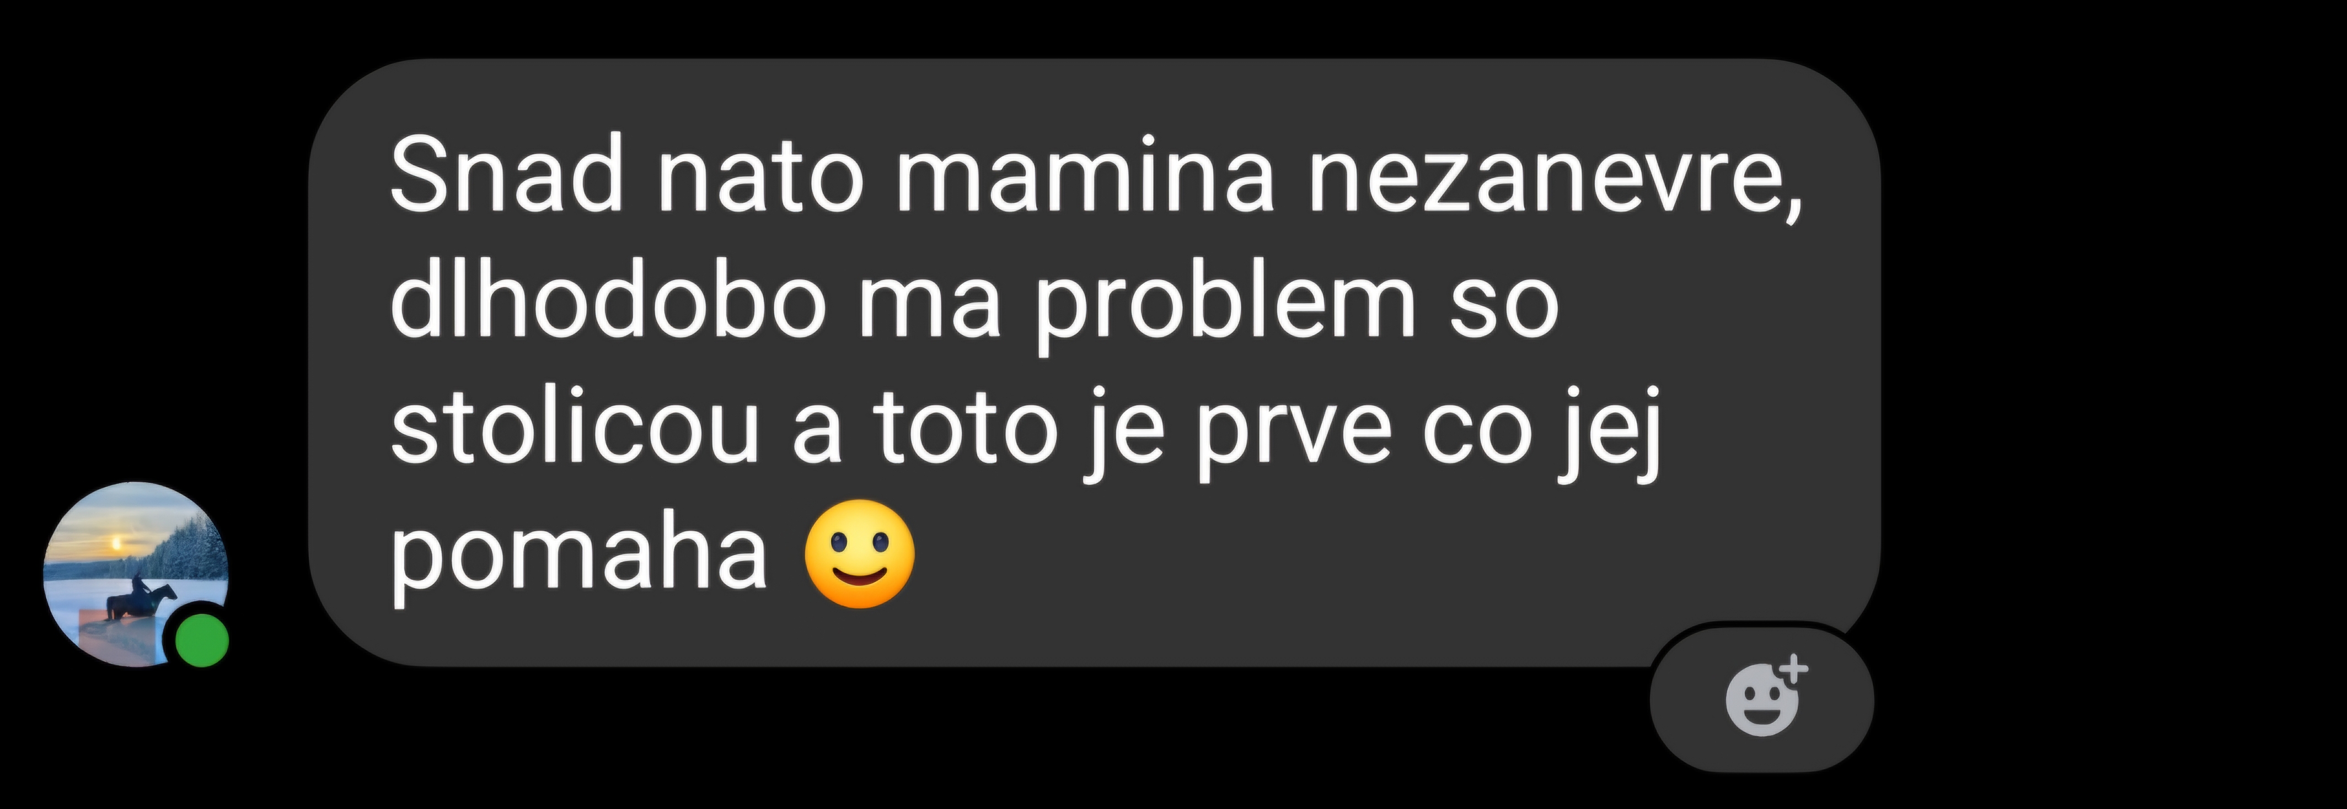Select the message bubble starting with Snad
This screenshot has width=2347, height=809.
pyautogui.click(x=1094, y=362)
